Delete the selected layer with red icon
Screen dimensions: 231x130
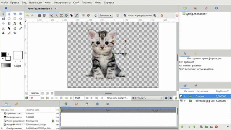[216, 127]
